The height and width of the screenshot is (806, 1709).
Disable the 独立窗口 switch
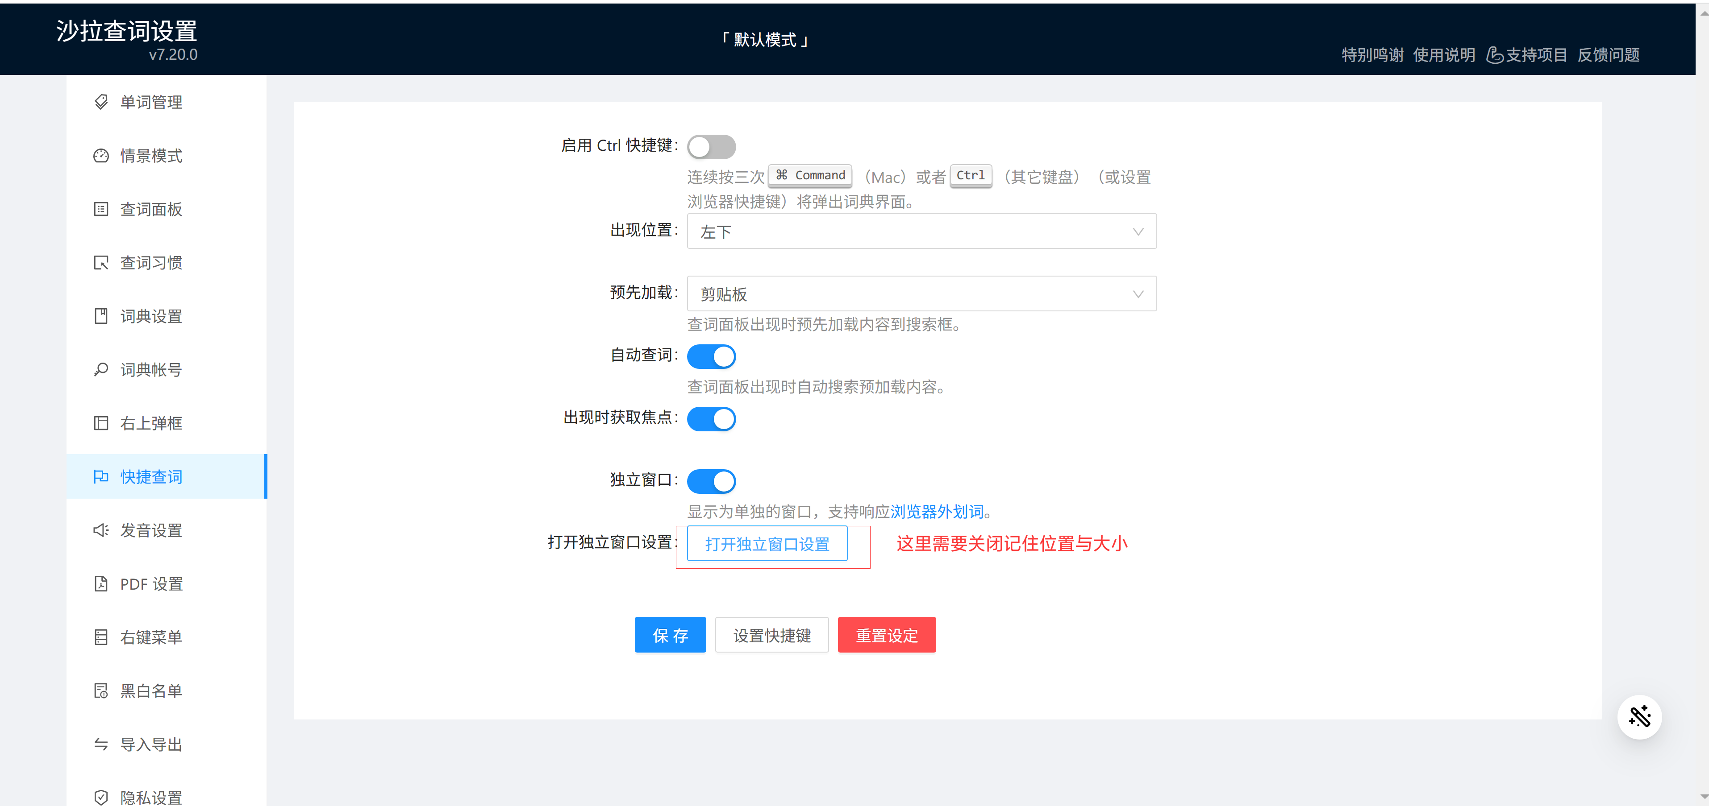711,481
